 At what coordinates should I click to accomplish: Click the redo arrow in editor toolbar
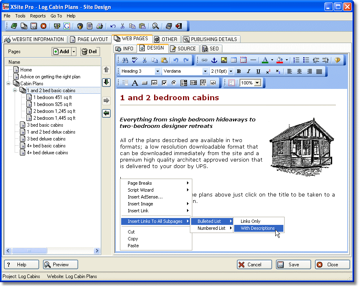tap(186, 60)
